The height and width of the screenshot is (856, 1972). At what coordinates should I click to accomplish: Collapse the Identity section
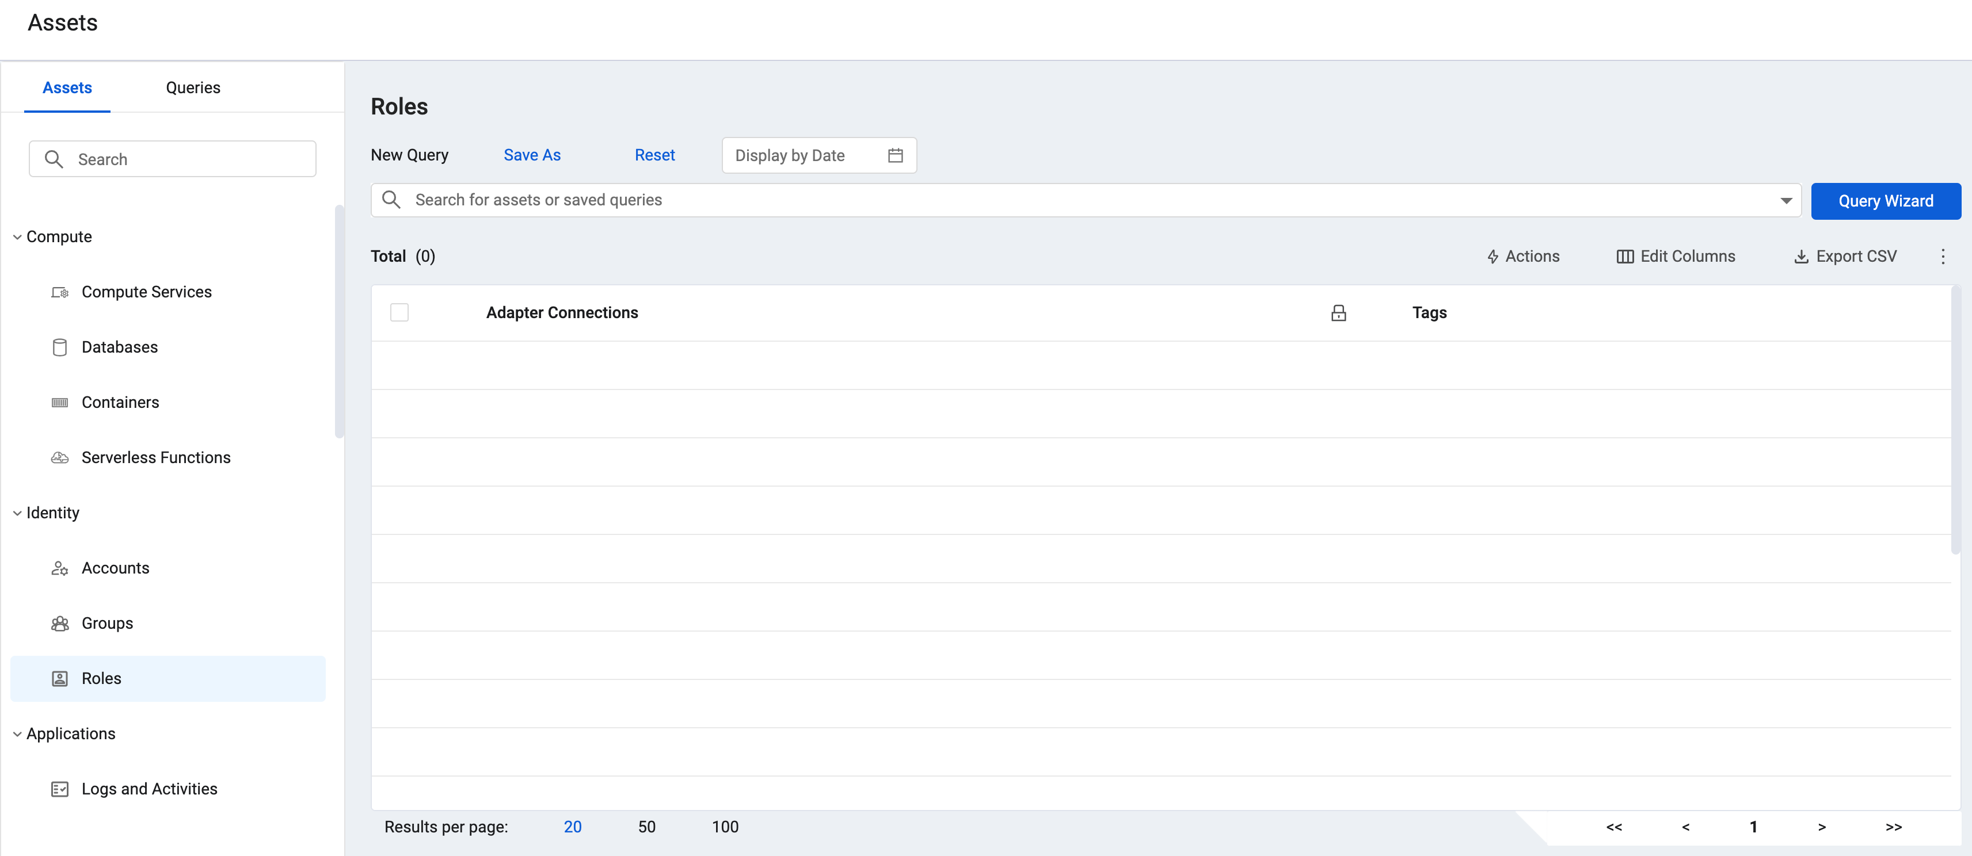(17, 513)
